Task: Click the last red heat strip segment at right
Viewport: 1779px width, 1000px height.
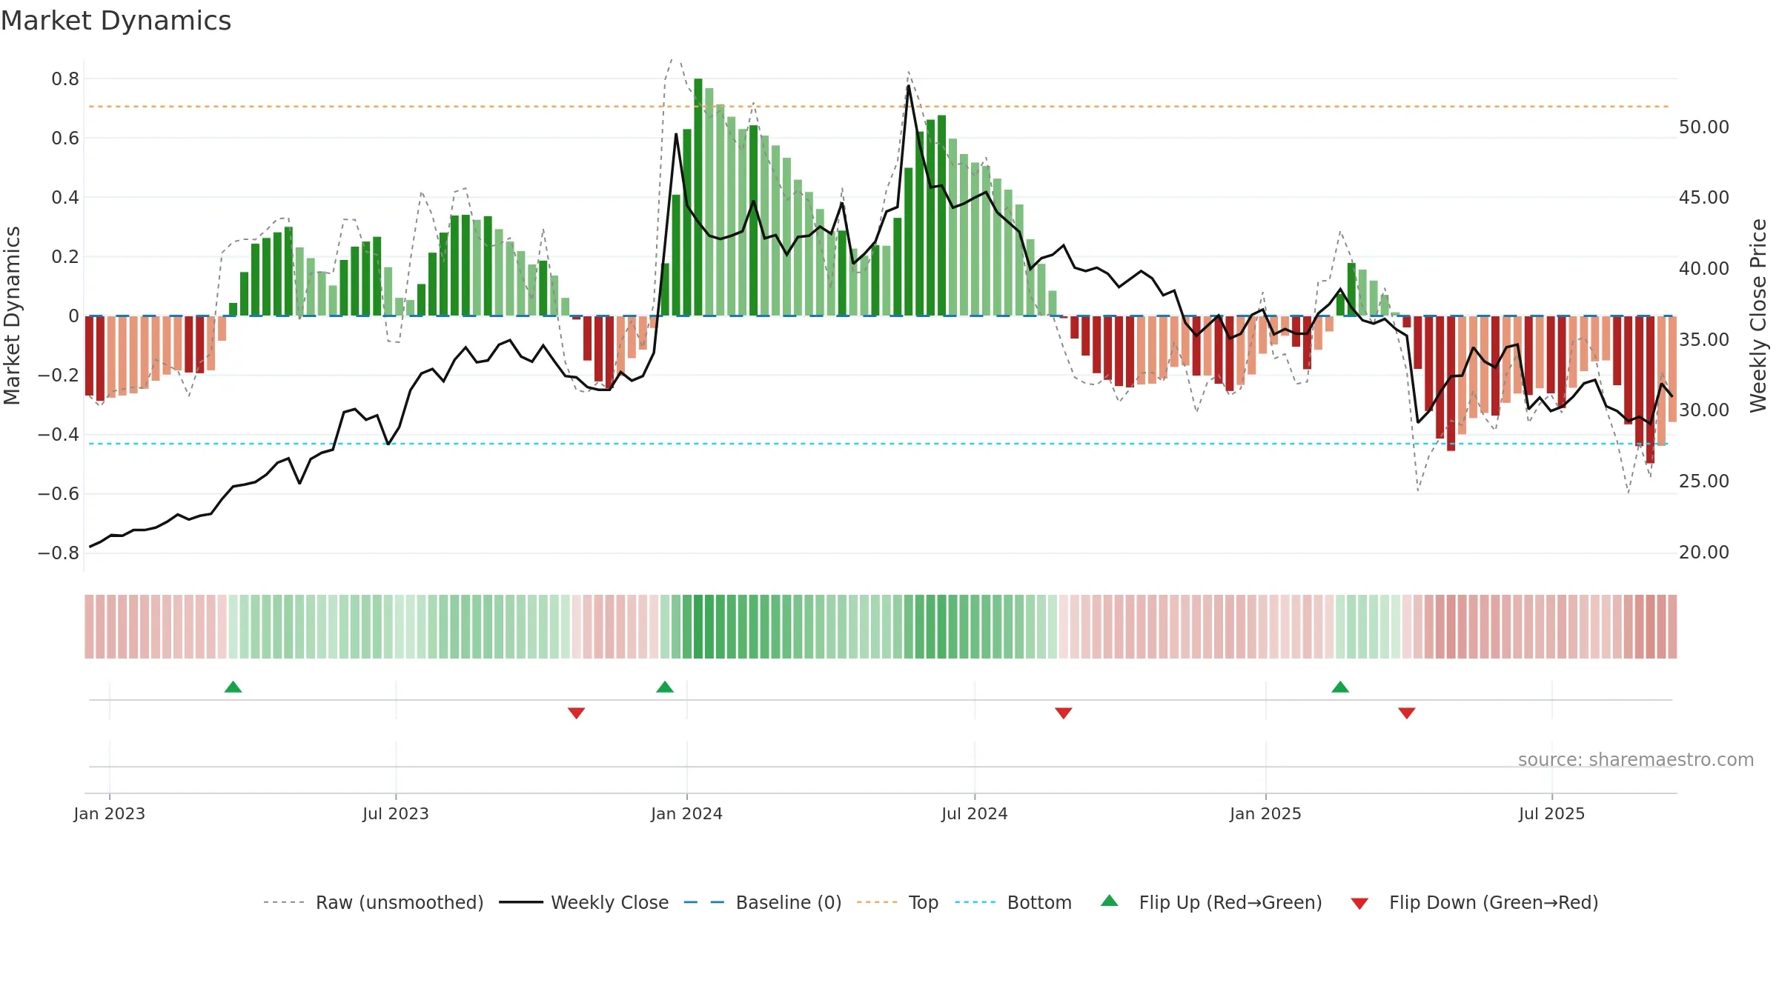Action: pyautogui.click(x=1672, y=627)
